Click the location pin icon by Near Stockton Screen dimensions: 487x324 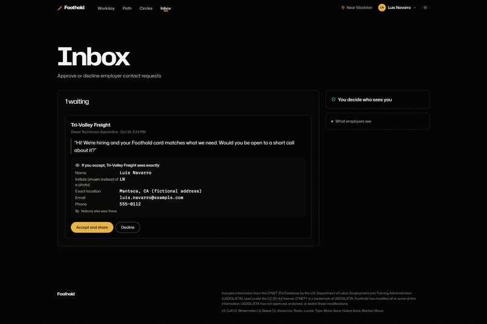[x=343, y=8]
